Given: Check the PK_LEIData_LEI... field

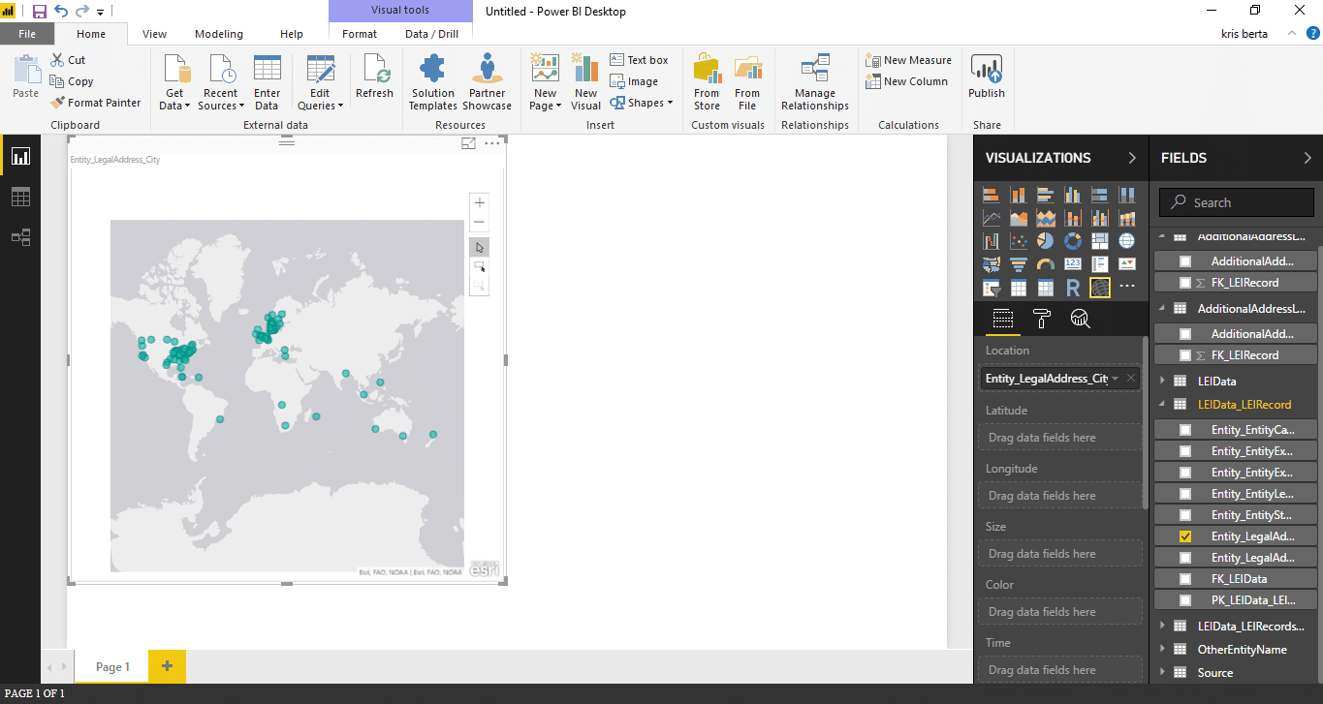Looking at the screenshot, I should point(1185,600).
